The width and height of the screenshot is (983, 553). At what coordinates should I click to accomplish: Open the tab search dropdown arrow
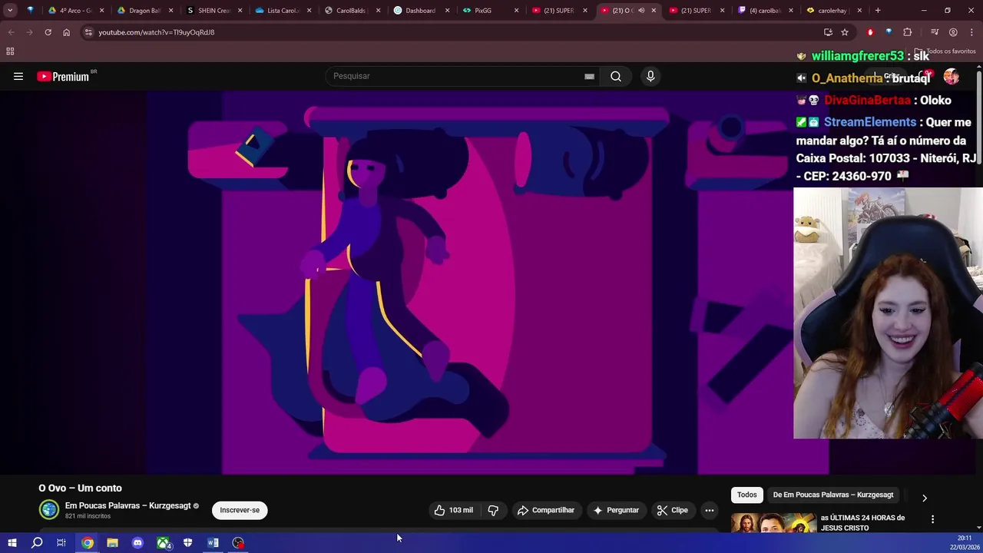pos(10,11)
